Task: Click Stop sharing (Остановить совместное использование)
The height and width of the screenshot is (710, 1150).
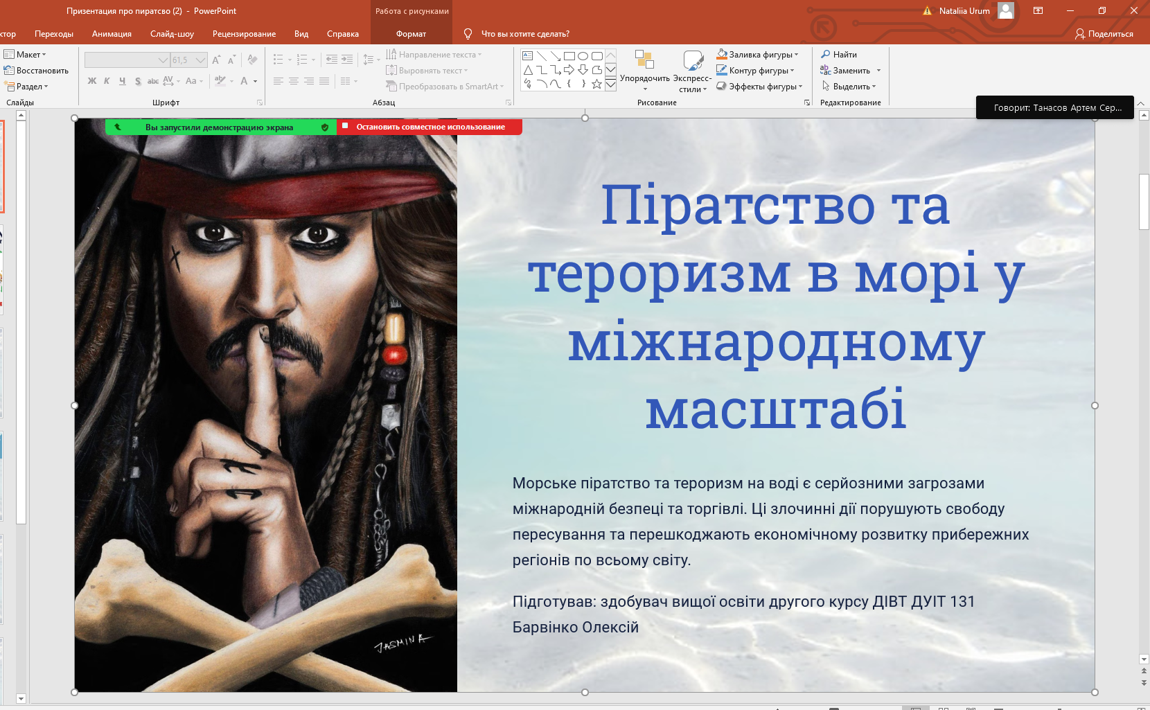Action: pos(430,127)
